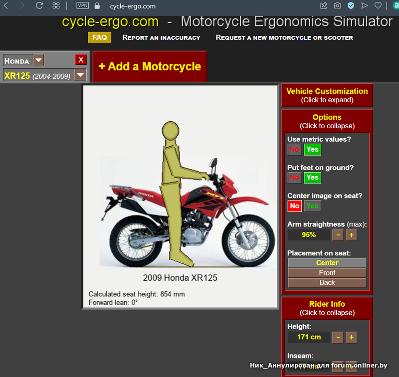Set Use metric values to No
399x377 pixels.
[295, 149]
